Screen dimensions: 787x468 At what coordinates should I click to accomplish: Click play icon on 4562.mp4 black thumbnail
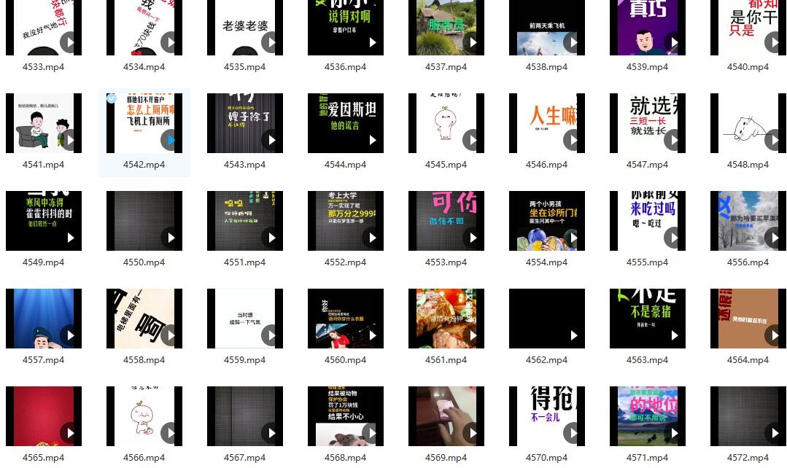(x=573, y=335)
